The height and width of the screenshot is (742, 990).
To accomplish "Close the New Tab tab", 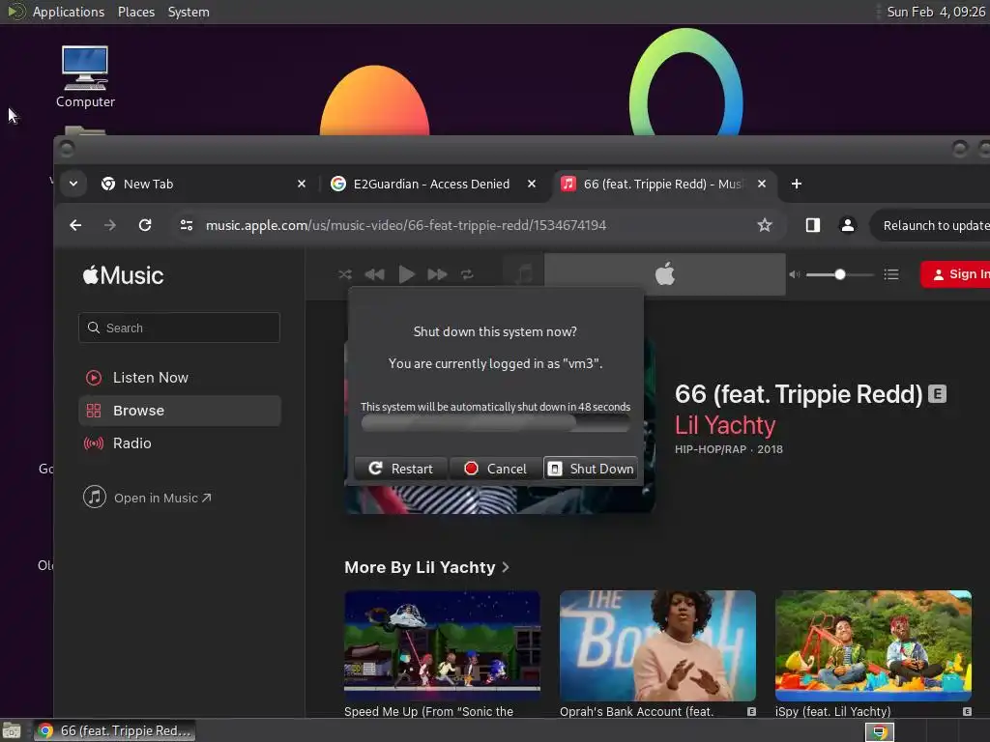I will tap(302, 184).
